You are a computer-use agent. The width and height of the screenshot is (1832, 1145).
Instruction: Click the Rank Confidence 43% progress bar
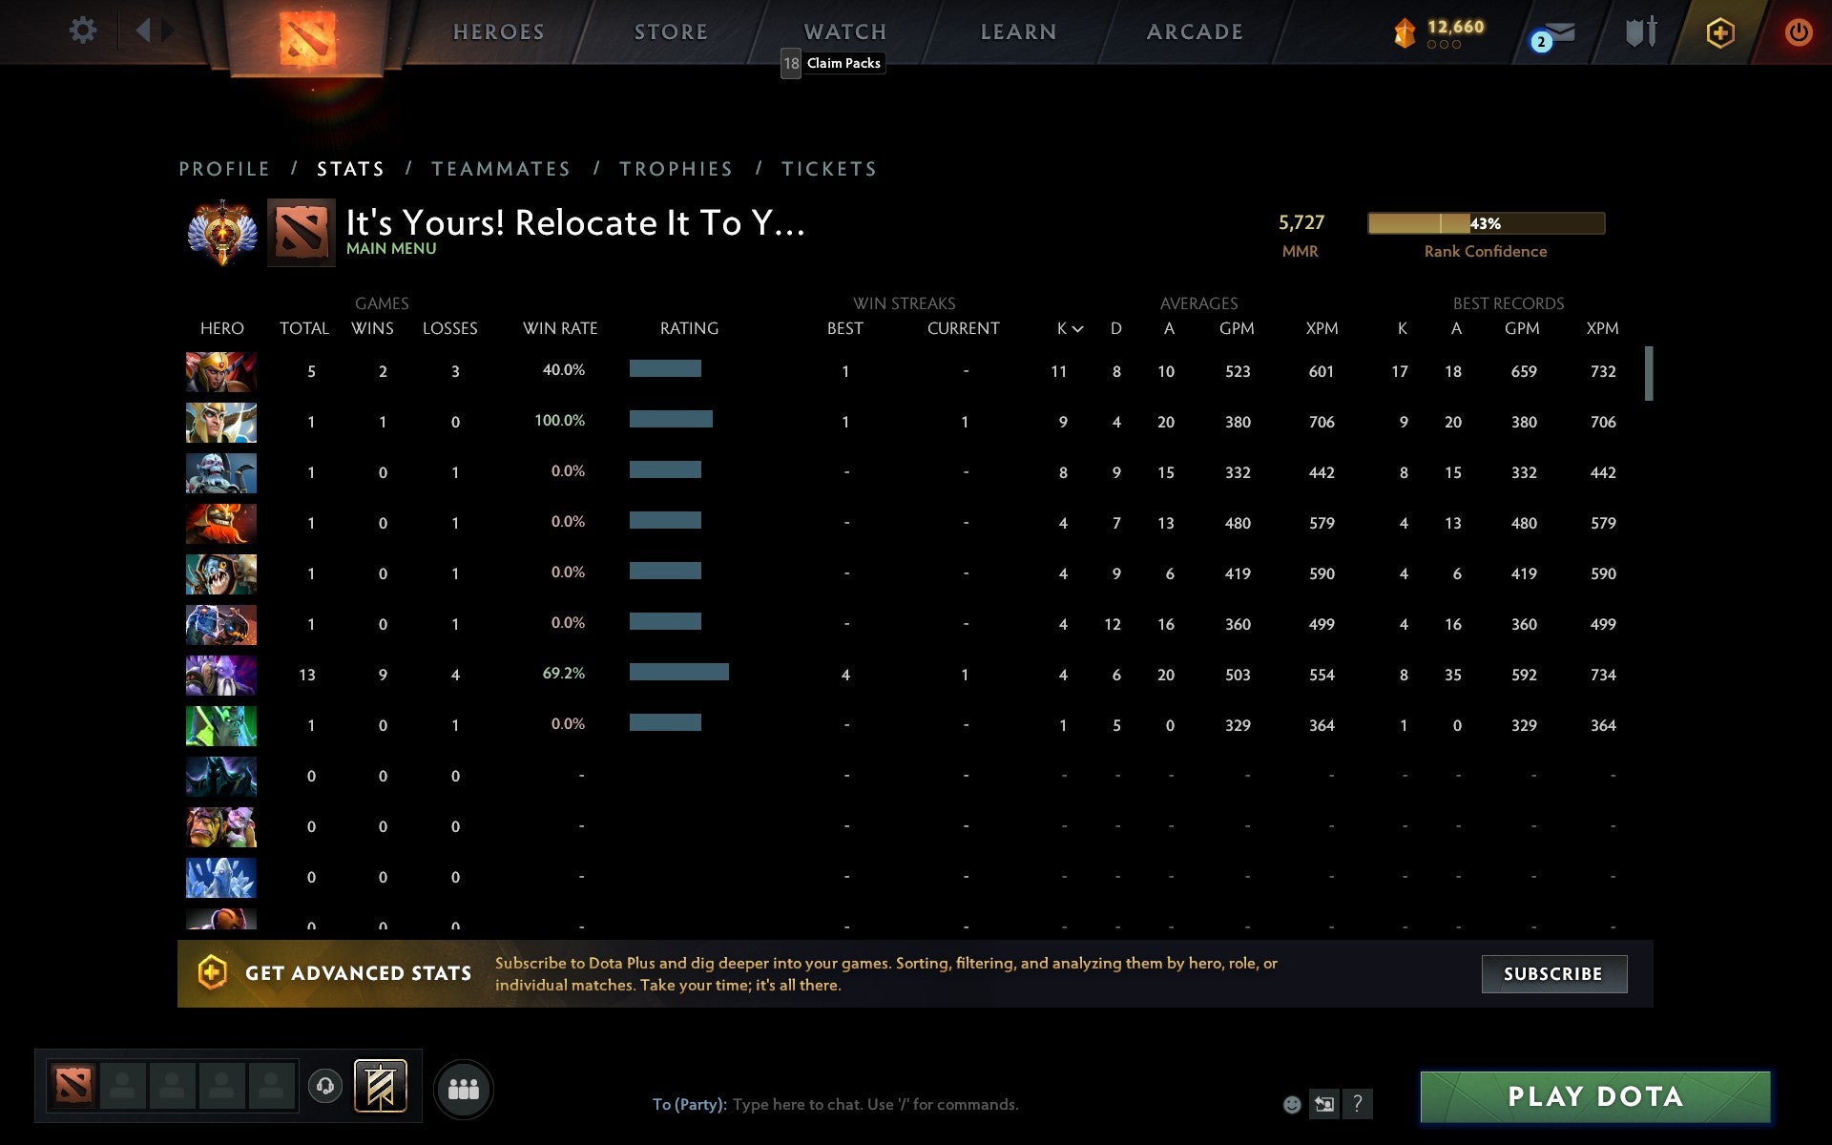(1486, 223)
